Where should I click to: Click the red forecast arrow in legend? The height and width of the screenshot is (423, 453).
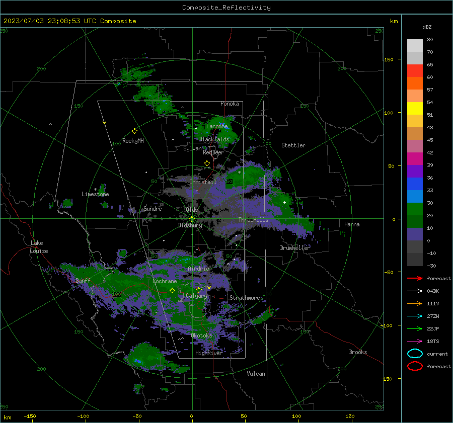(x=415, y=278)
